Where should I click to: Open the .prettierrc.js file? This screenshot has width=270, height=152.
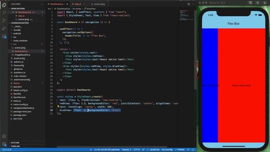pos(19,73)
